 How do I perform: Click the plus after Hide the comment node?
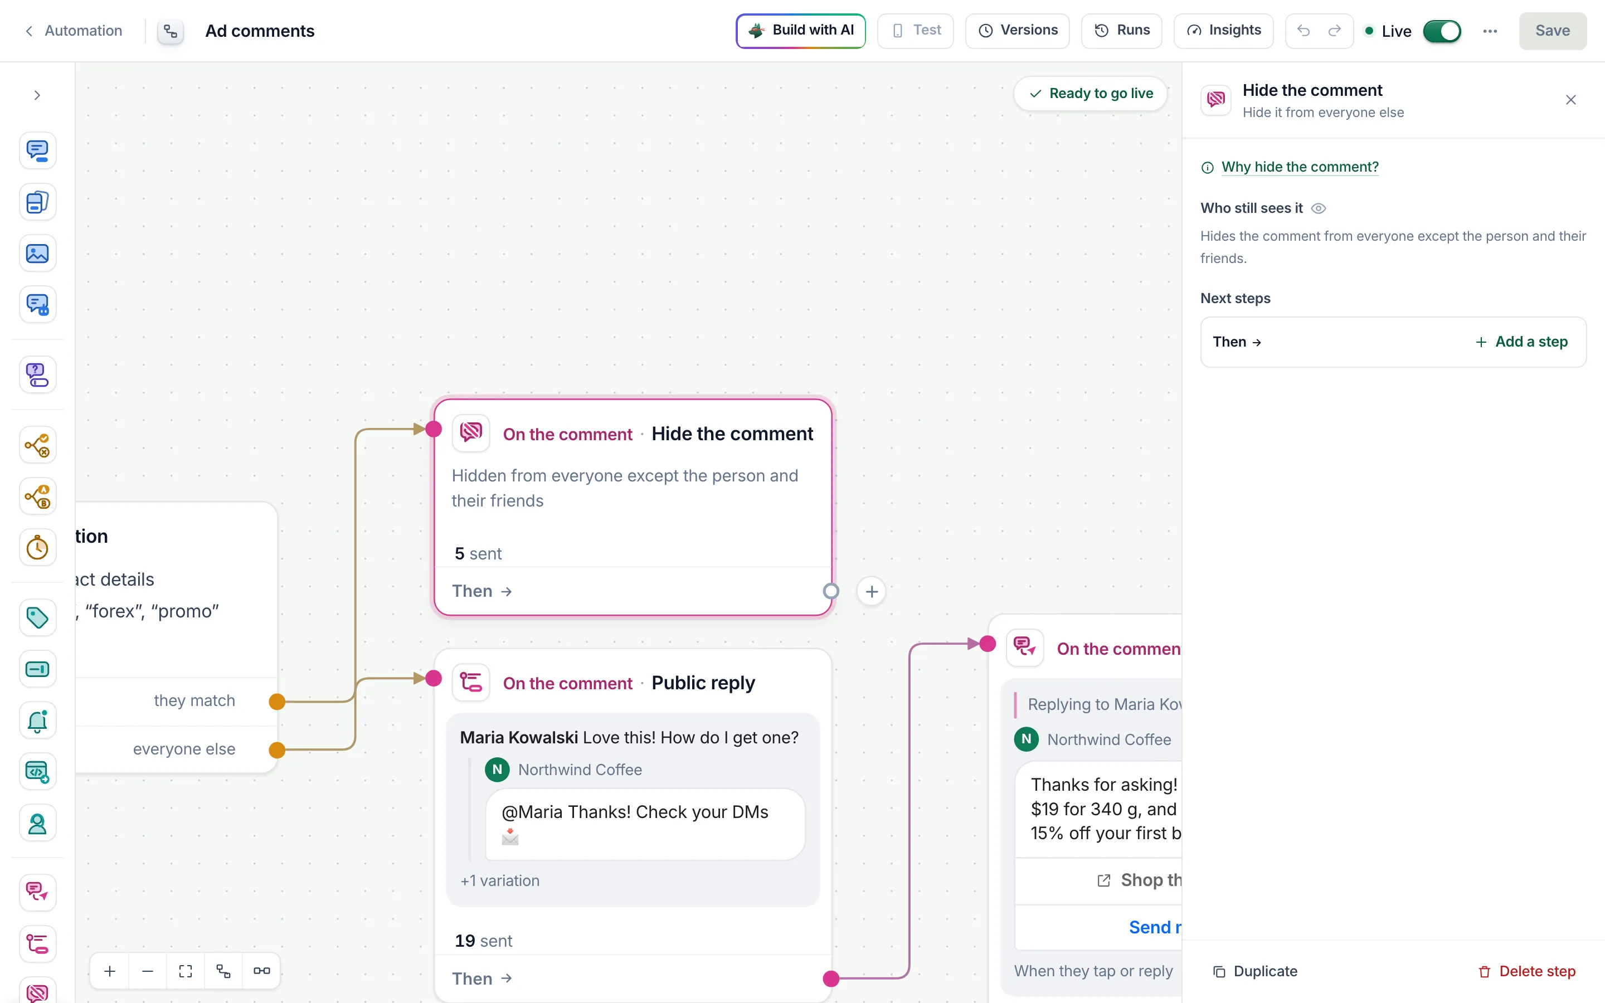(x=872, y=591)
